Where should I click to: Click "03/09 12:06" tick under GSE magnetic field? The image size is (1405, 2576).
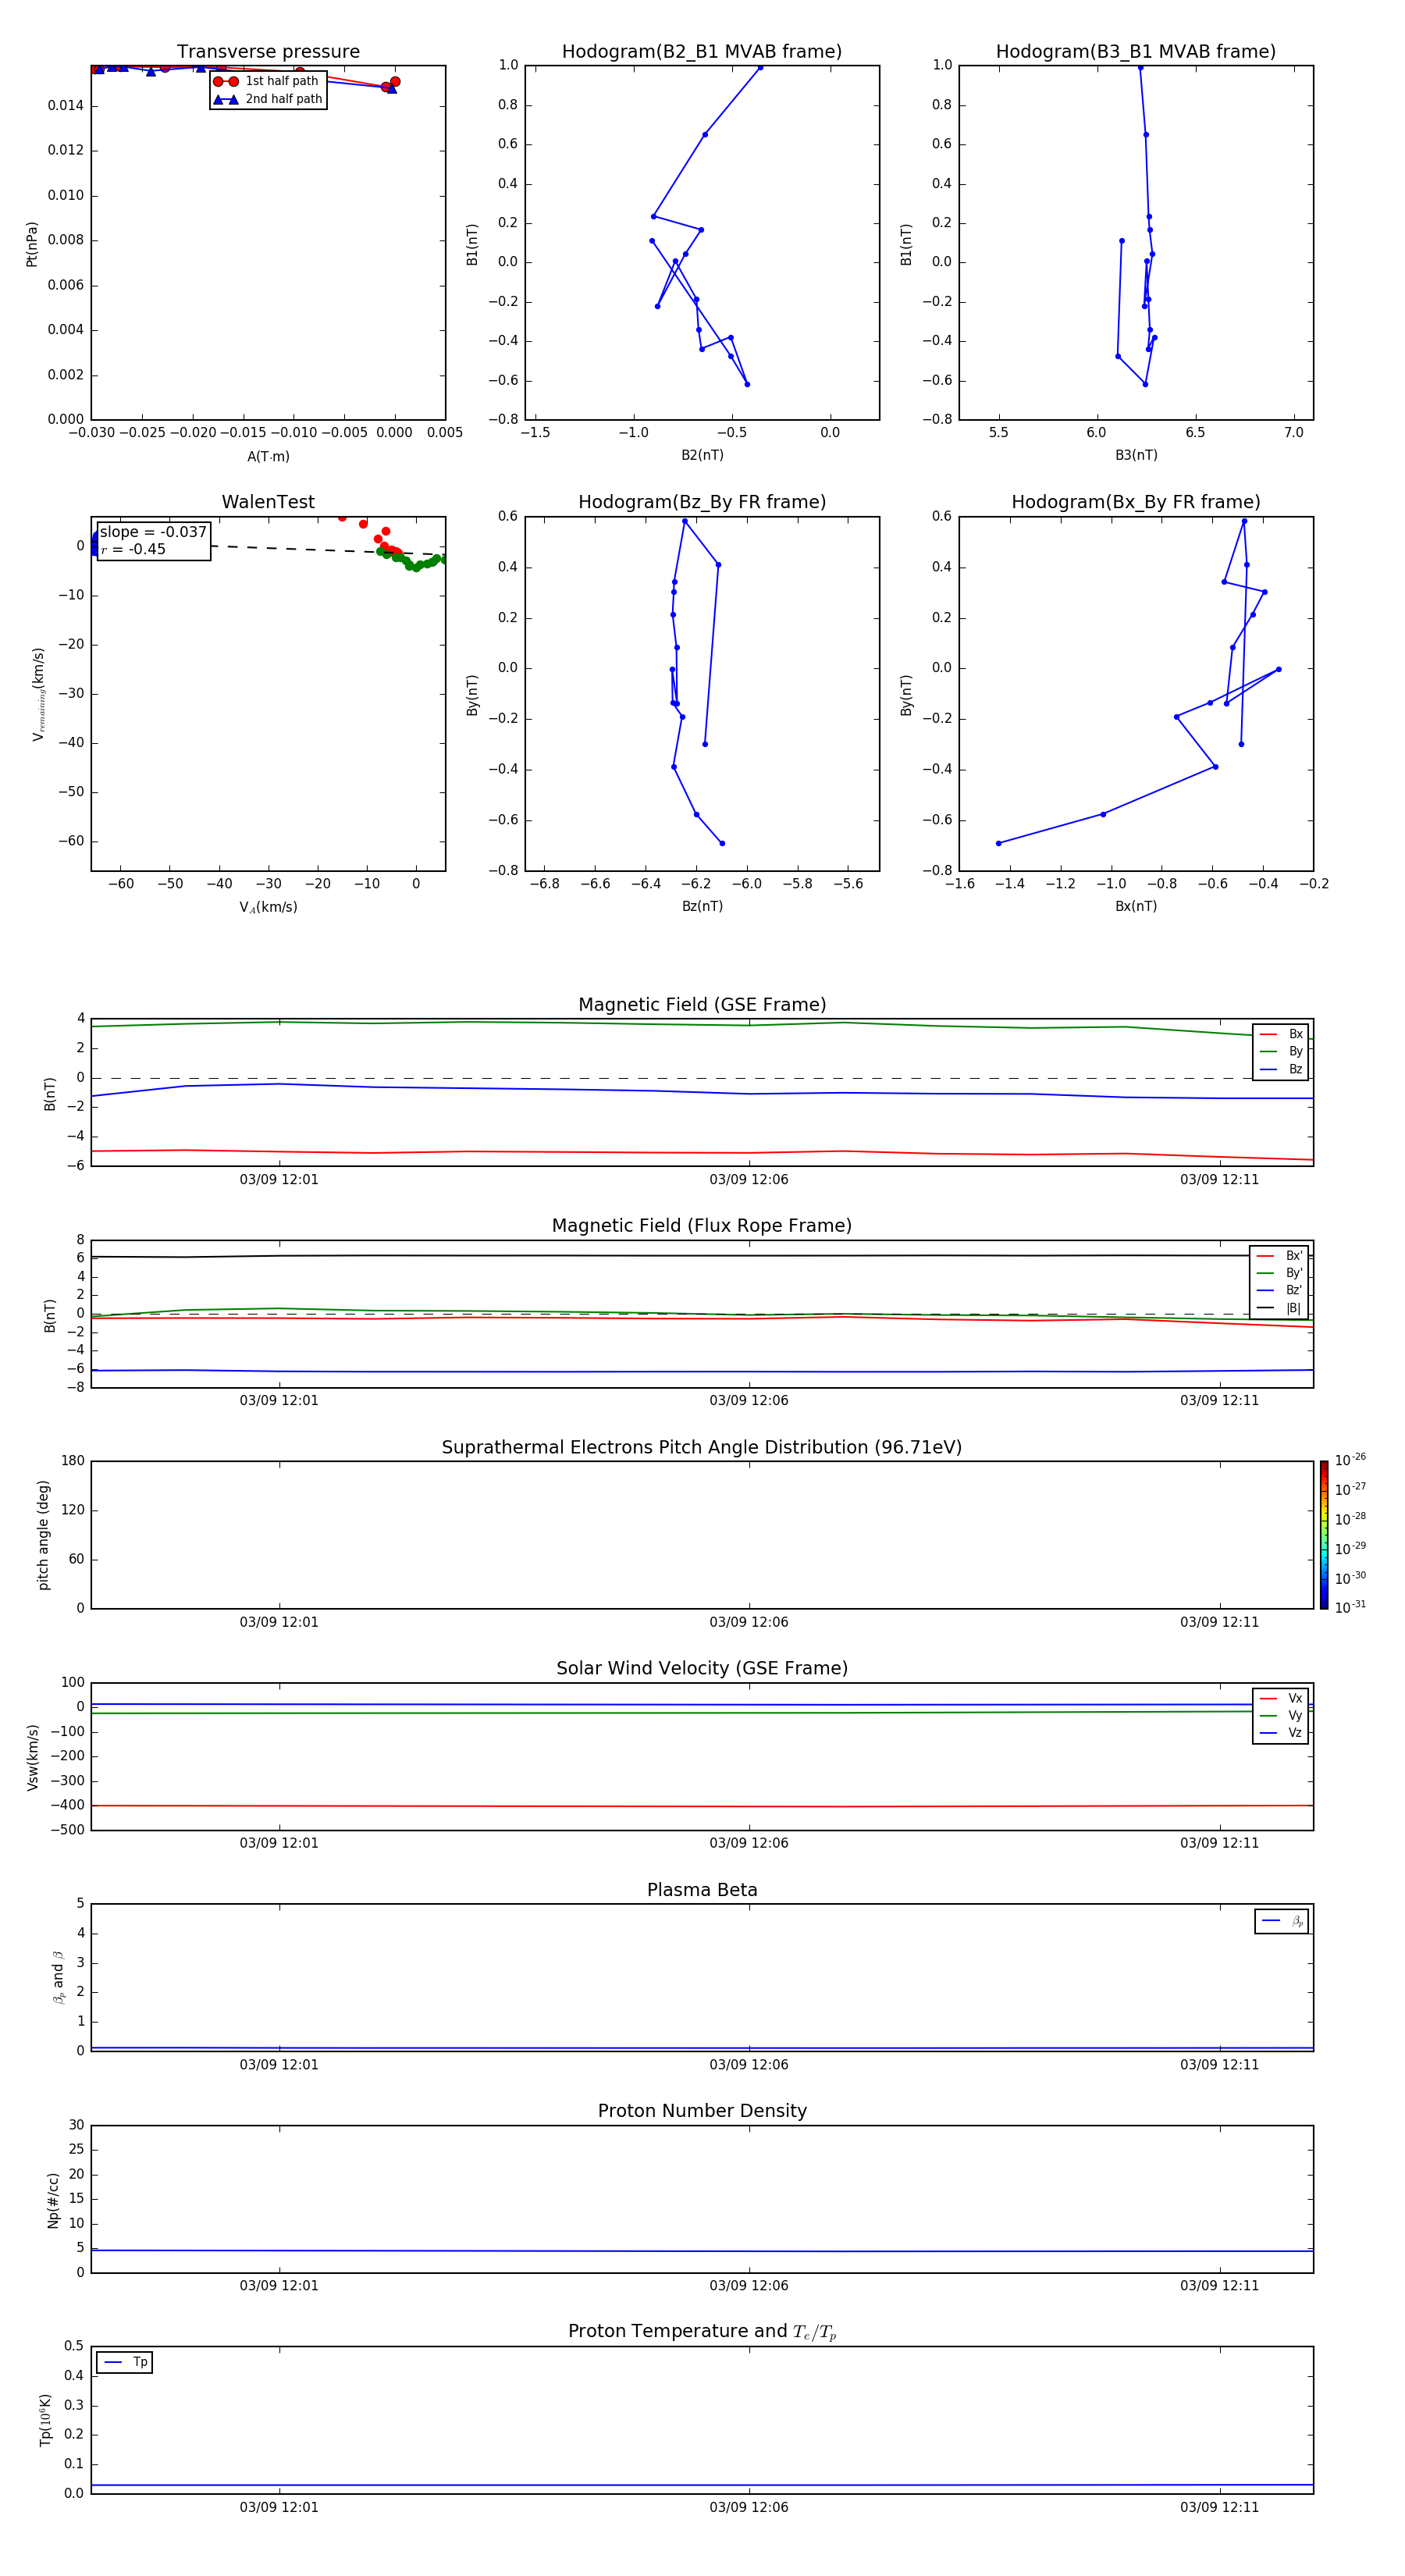click(749, 1180)
